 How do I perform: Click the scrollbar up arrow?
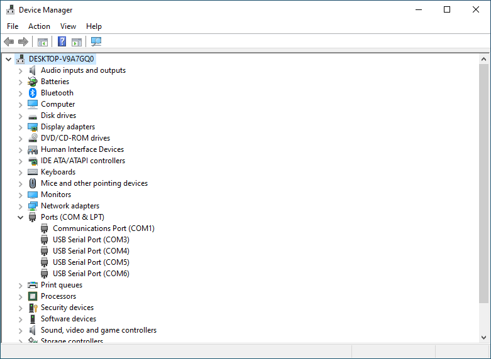(483, 59)
